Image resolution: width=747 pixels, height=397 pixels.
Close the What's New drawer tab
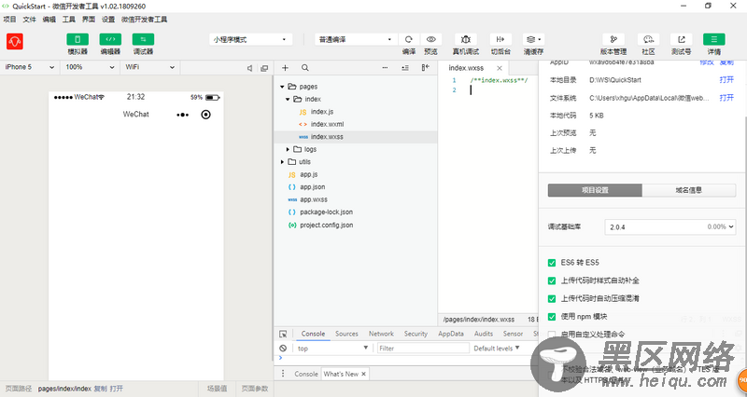(x=363, y=375)
